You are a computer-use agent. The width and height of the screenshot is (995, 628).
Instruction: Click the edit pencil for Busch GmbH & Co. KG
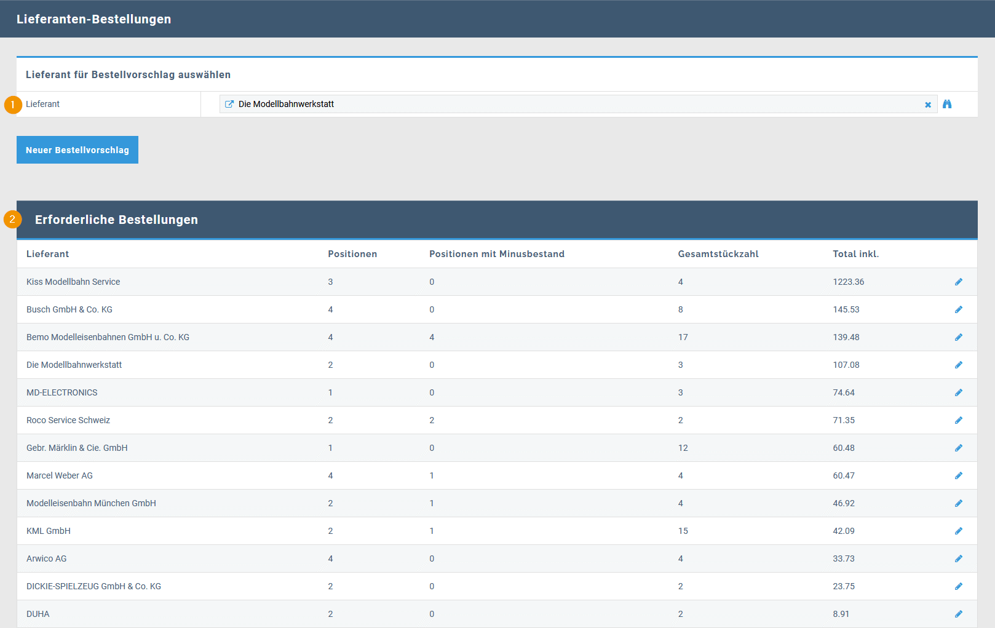click(x=959, y=309)
